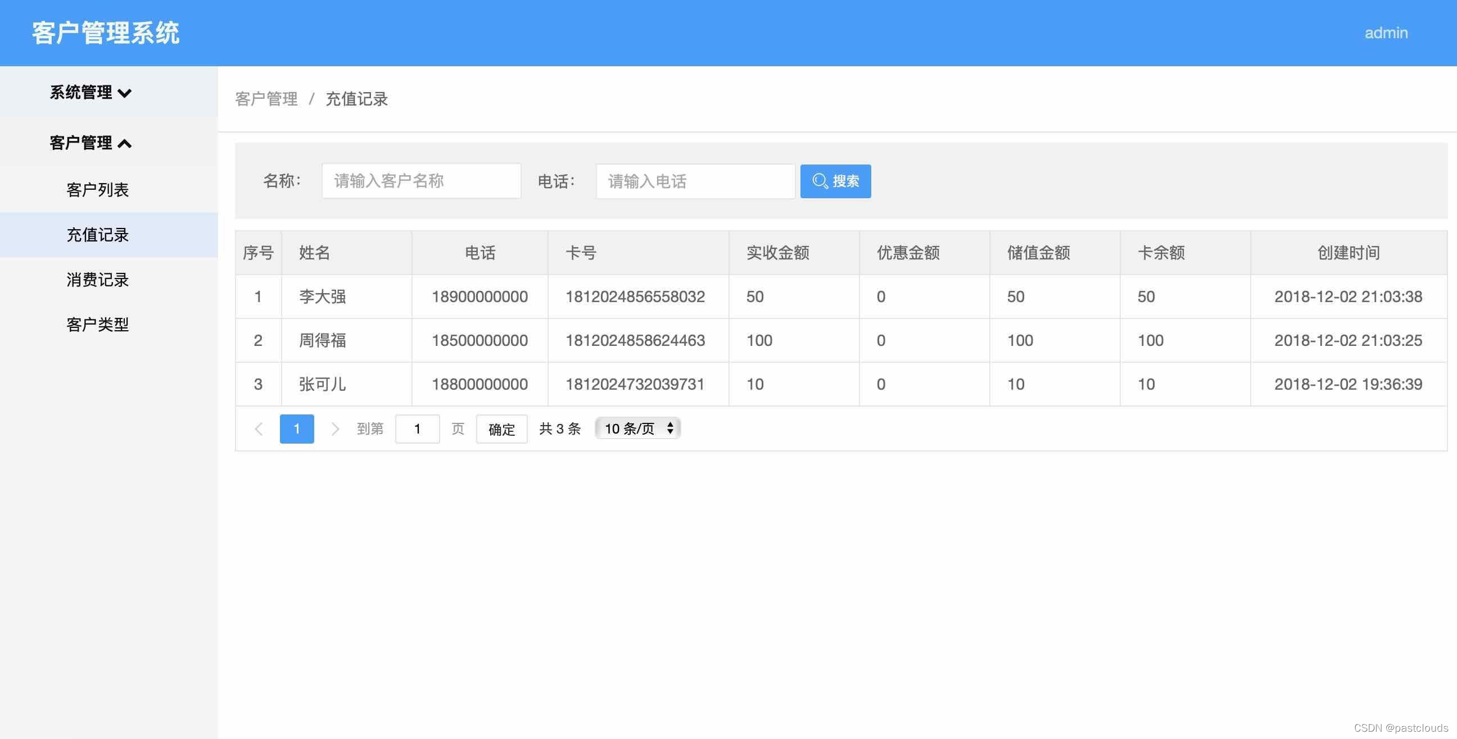Open the 客户类型 menu item
The width and height of the screenshot is (1457, 739).
click(x=97, y=325)
